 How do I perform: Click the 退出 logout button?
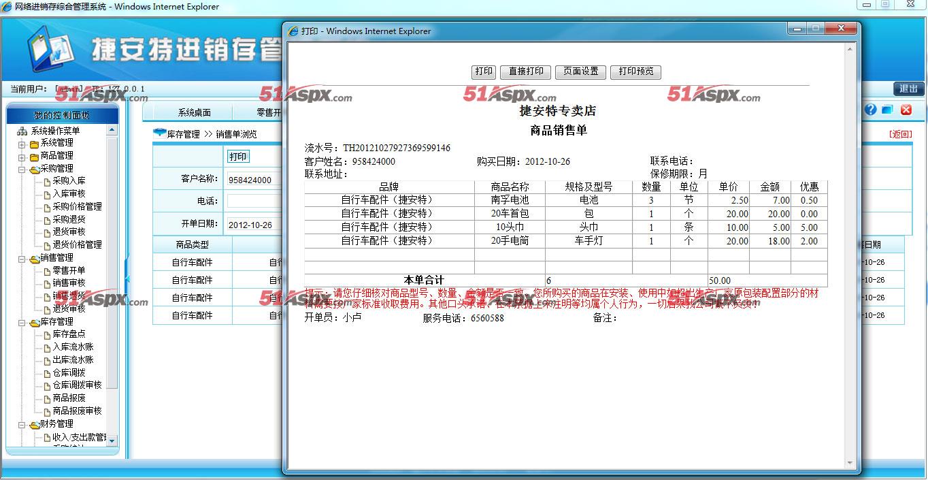tap(908, 89)
